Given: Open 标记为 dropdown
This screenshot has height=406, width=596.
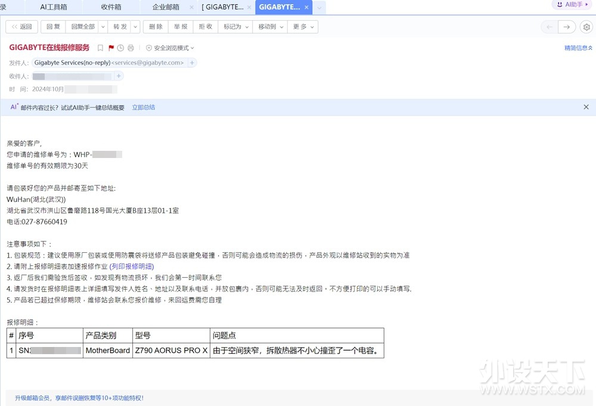Looking at the screenshot, I should pyautogui.click(x=235, y=27).
